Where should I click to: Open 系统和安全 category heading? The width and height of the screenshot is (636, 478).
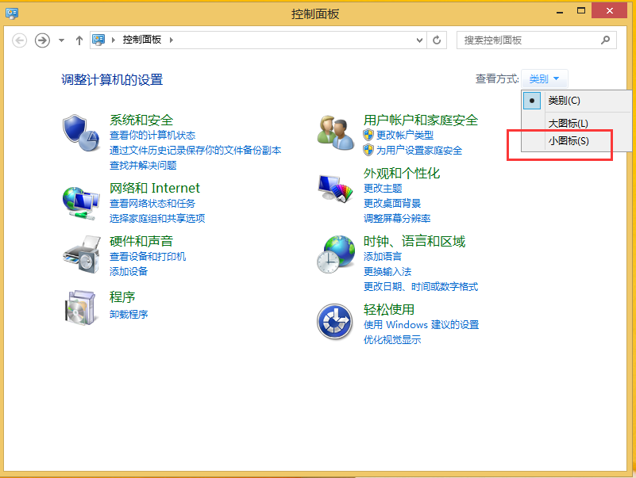141,120
